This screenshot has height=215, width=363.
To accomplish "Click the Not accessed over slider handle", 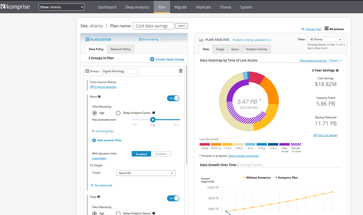I will 153,120.
